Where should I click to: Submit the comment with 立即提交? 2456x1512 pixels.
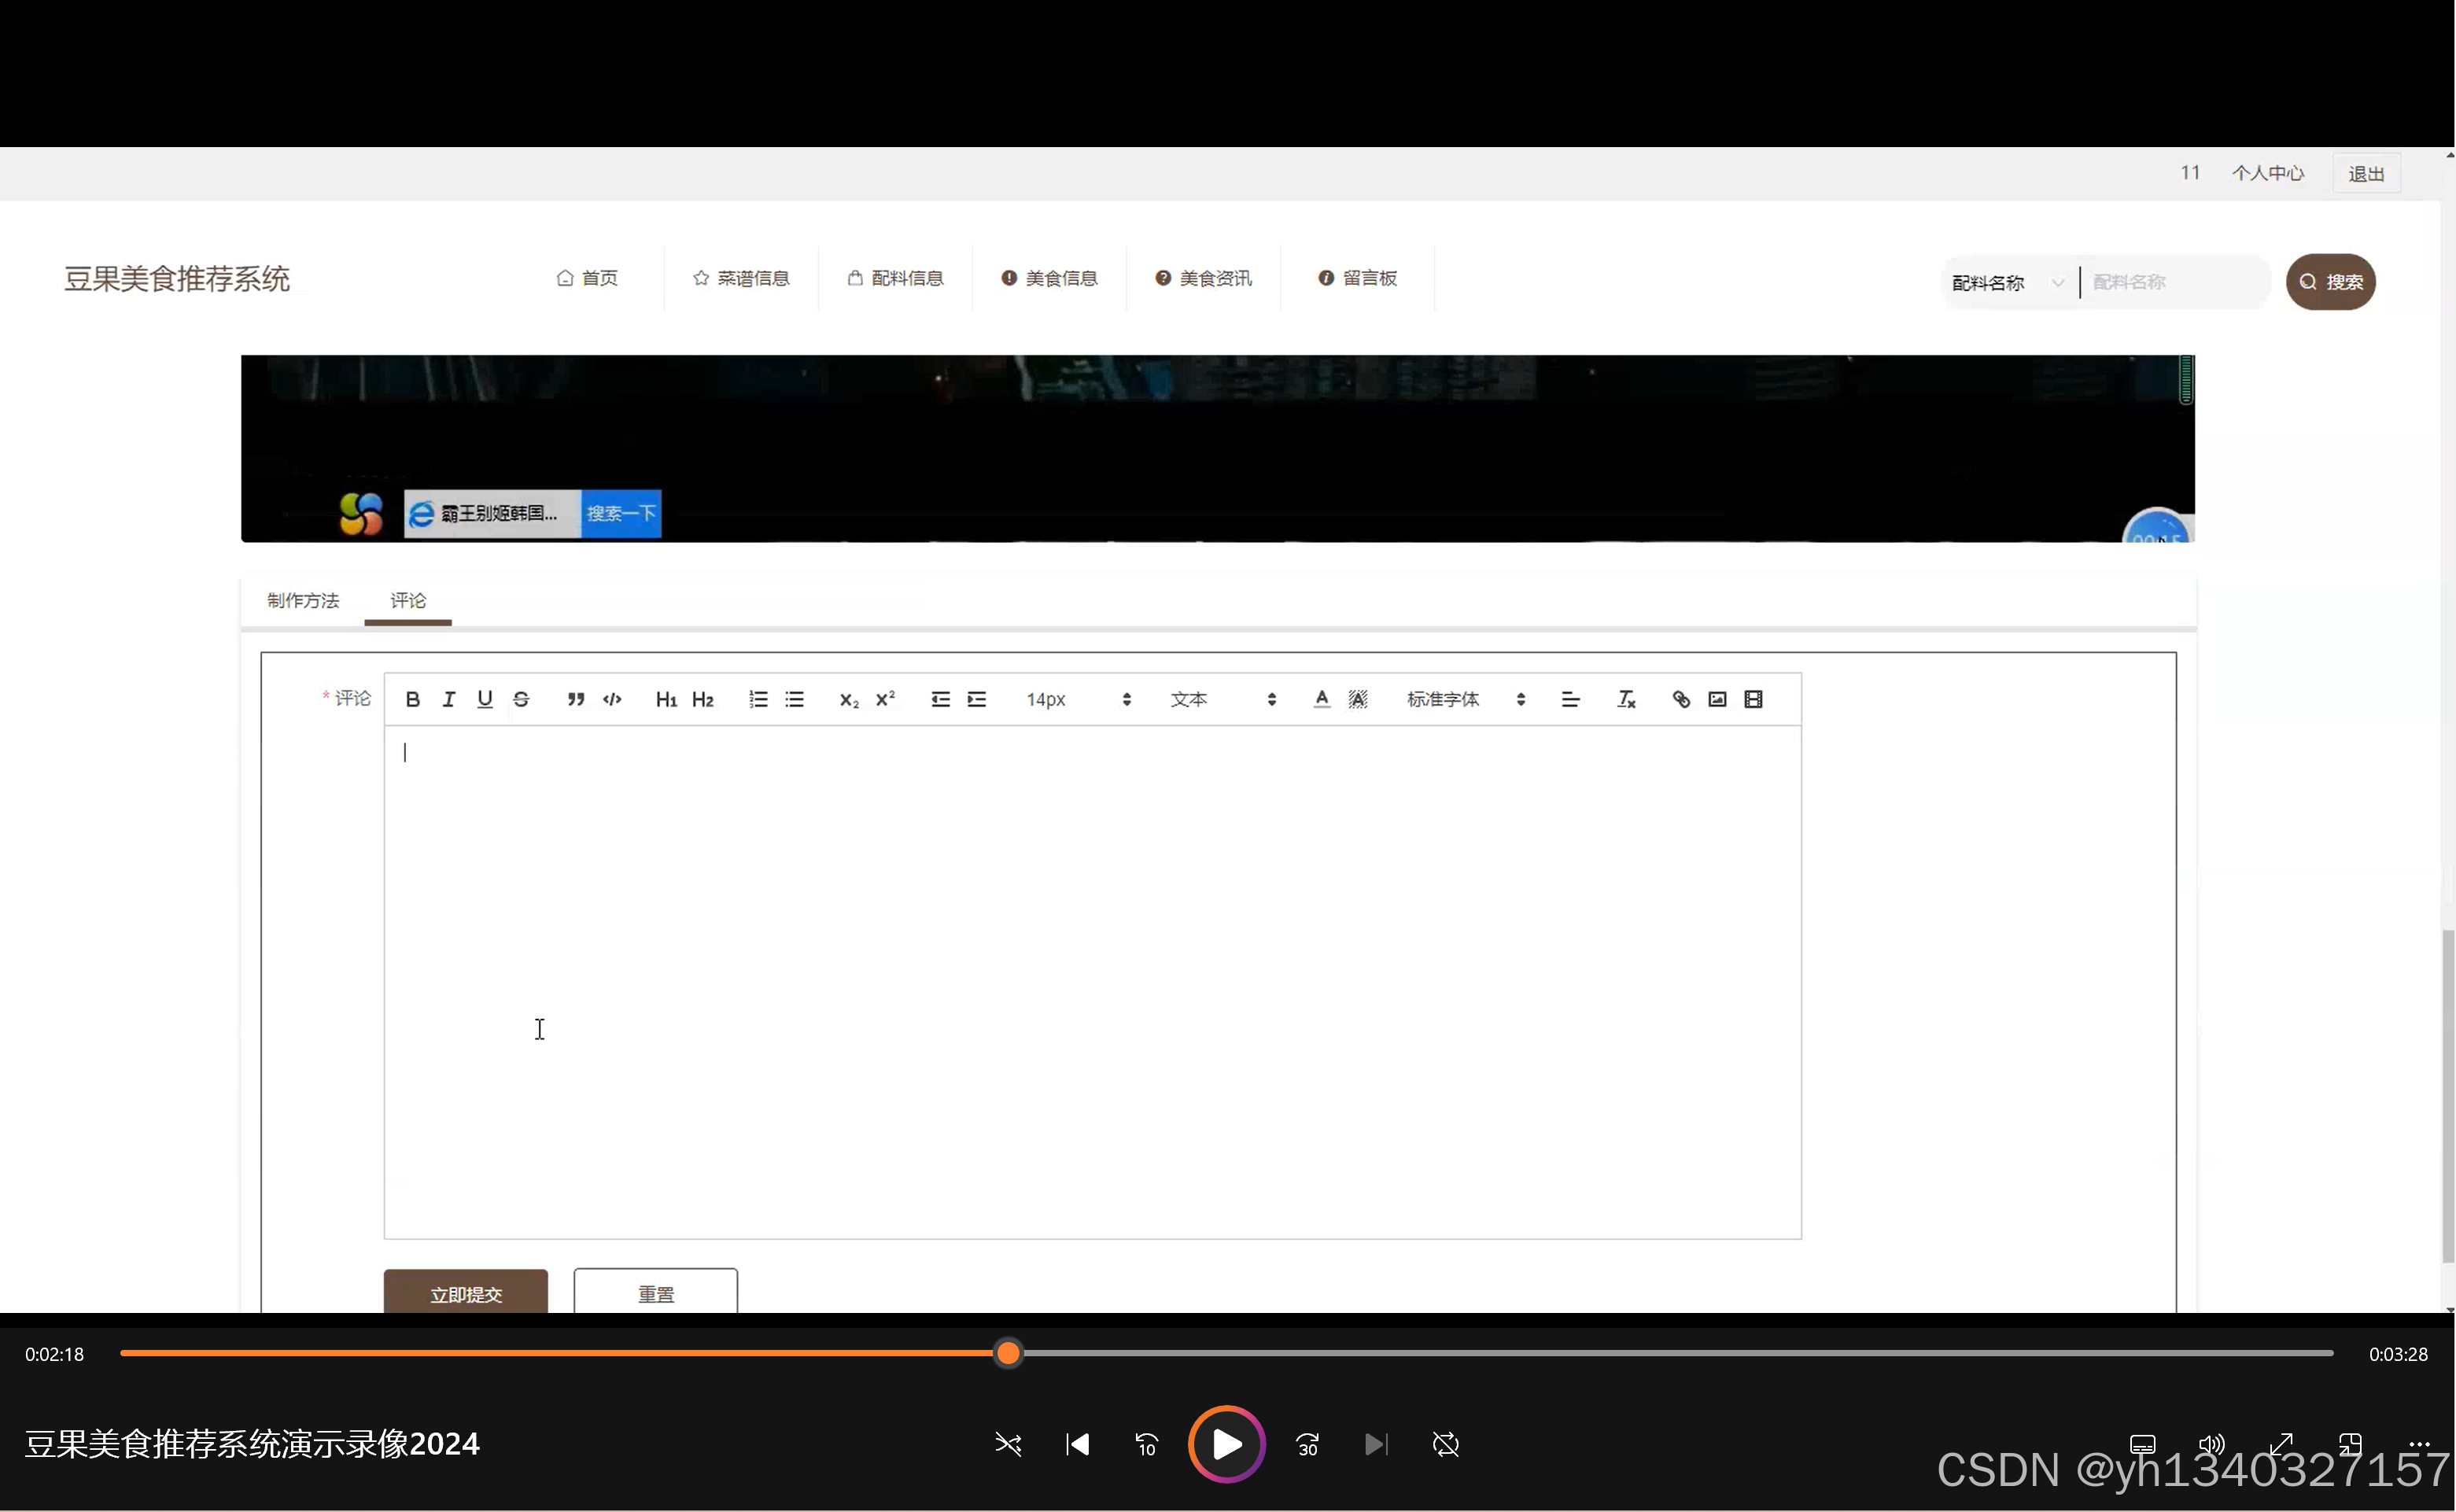point(466,1293)
